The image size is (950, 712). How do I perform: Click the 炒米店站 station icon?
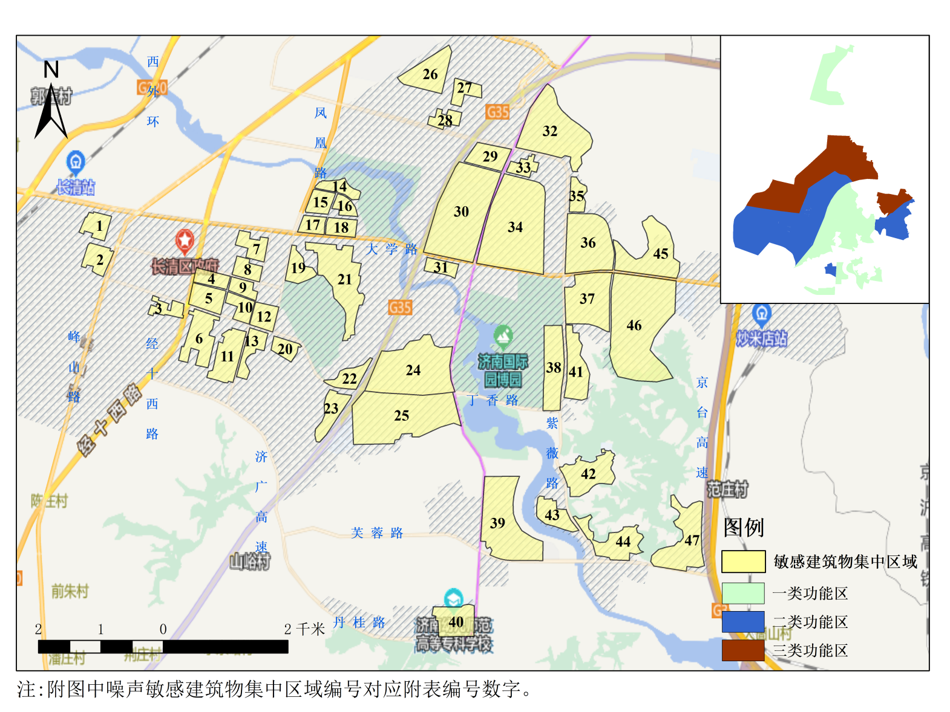point(761,314)
